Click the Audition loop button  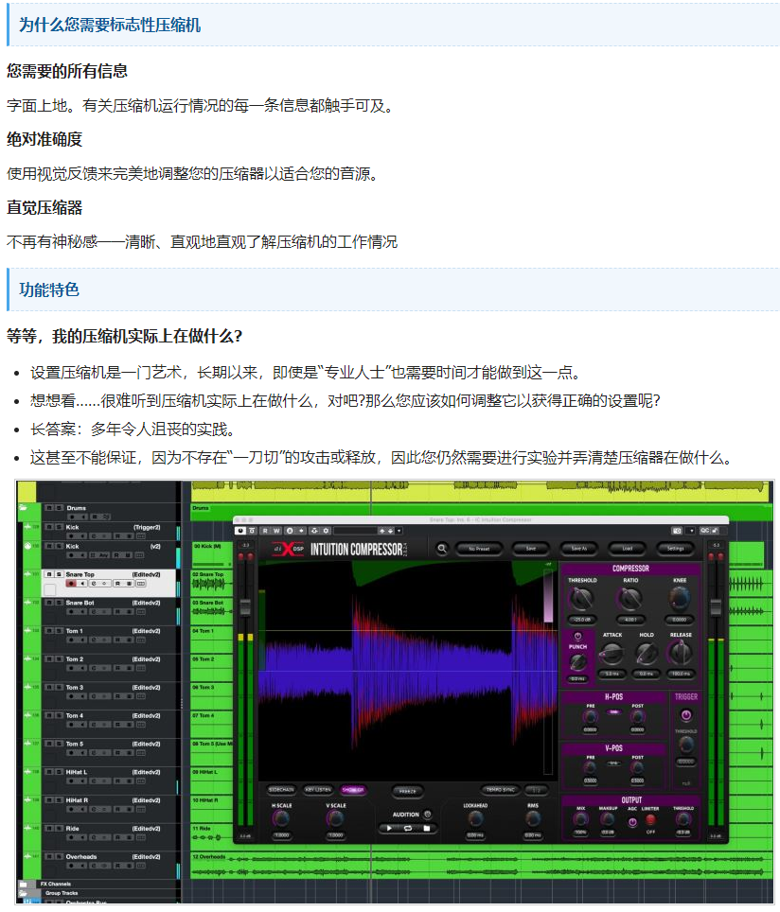click(407, 828)
